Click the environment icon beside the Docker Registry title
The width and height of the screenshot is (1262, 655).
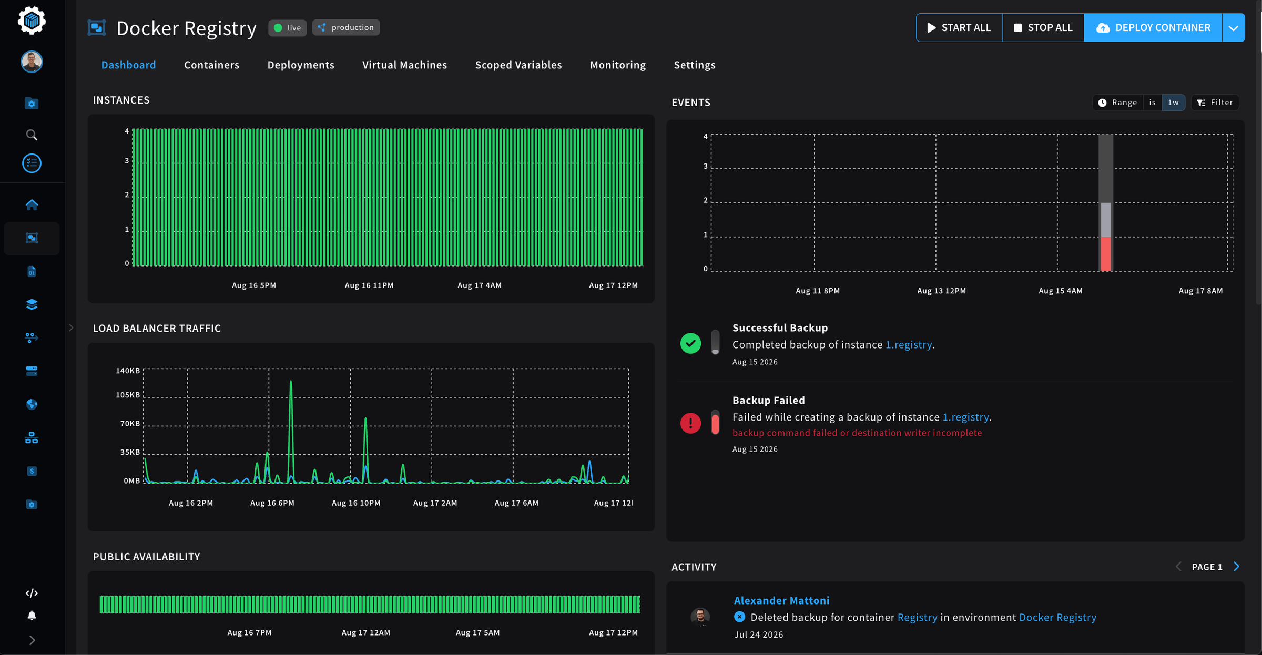pyautogui.click(x=97, y=28)
